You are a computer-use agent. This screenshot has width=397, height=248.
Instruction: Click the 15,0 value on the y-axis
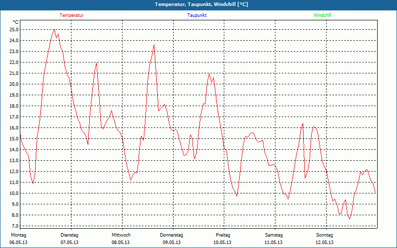click(x=14, y=139)
